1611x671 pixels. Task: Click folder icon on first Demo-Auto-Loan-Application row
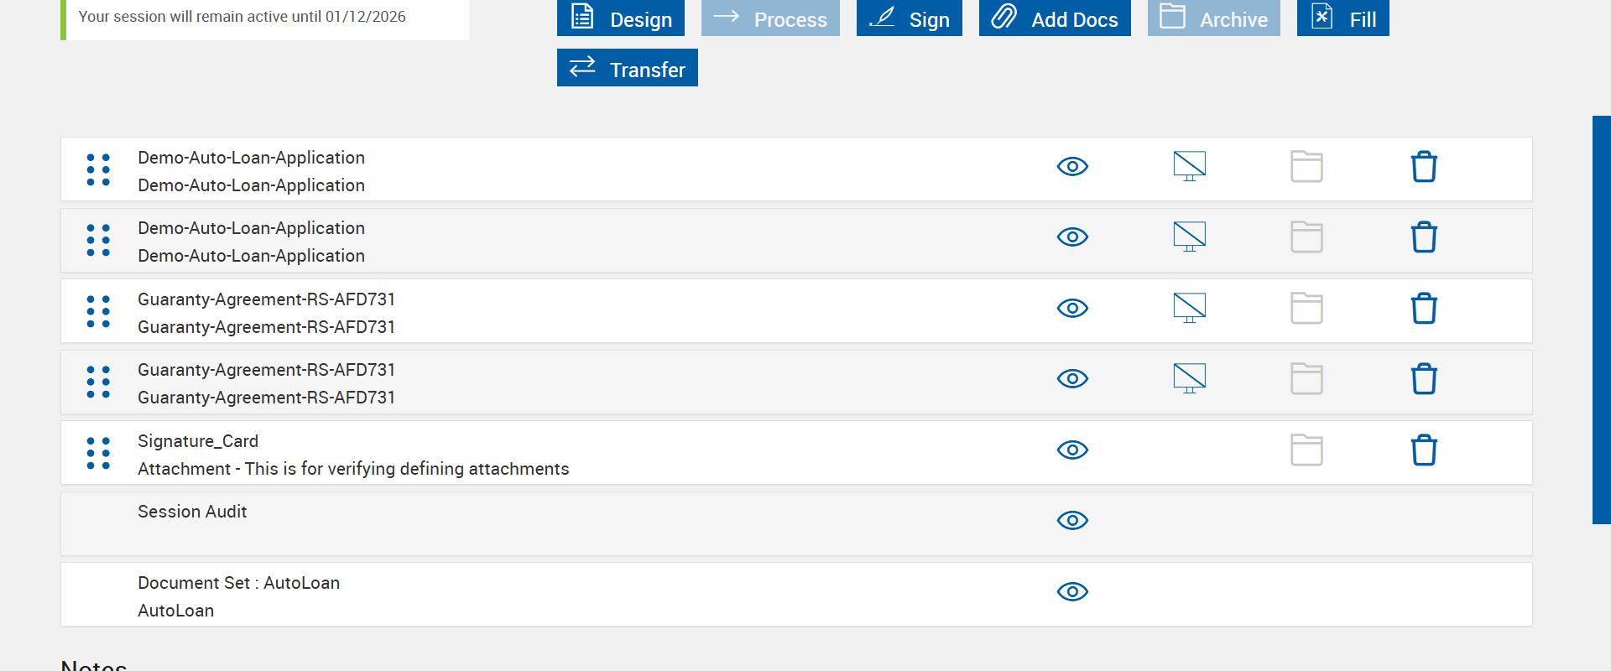(x=1306, y=167)
